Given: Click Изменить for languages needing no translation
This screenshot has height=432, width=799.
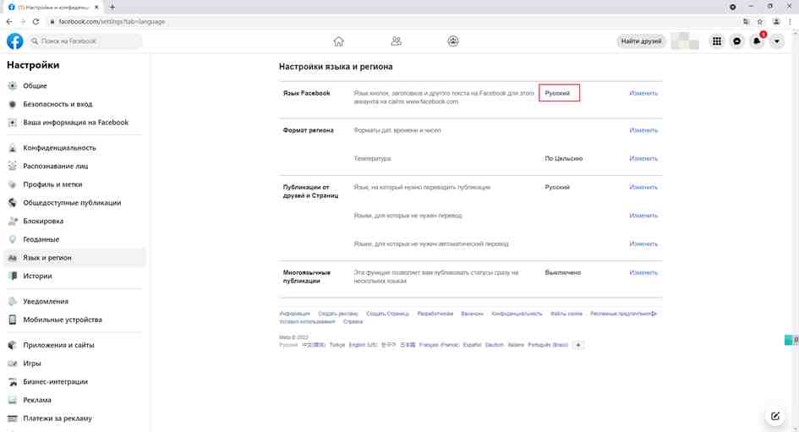Looking at the screenshot, I should (643, 216).
